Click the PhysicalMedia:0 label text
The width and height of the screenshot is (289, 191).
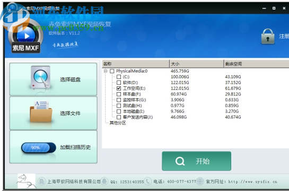[132, 71]
